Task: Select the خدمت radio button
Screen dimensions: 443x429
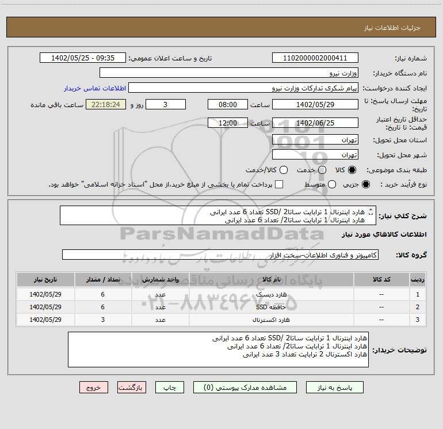Action: (322, 170)
